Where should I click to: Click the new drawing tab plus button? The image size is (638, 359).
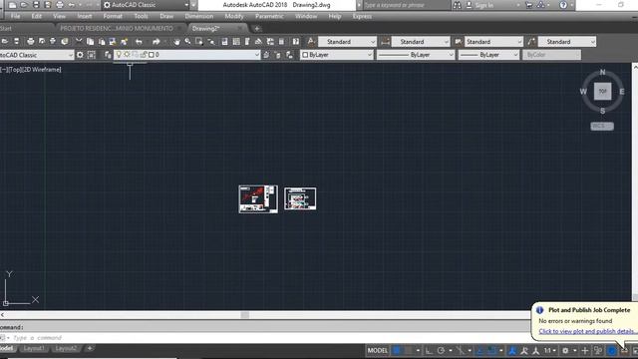[x=257, y=29]
